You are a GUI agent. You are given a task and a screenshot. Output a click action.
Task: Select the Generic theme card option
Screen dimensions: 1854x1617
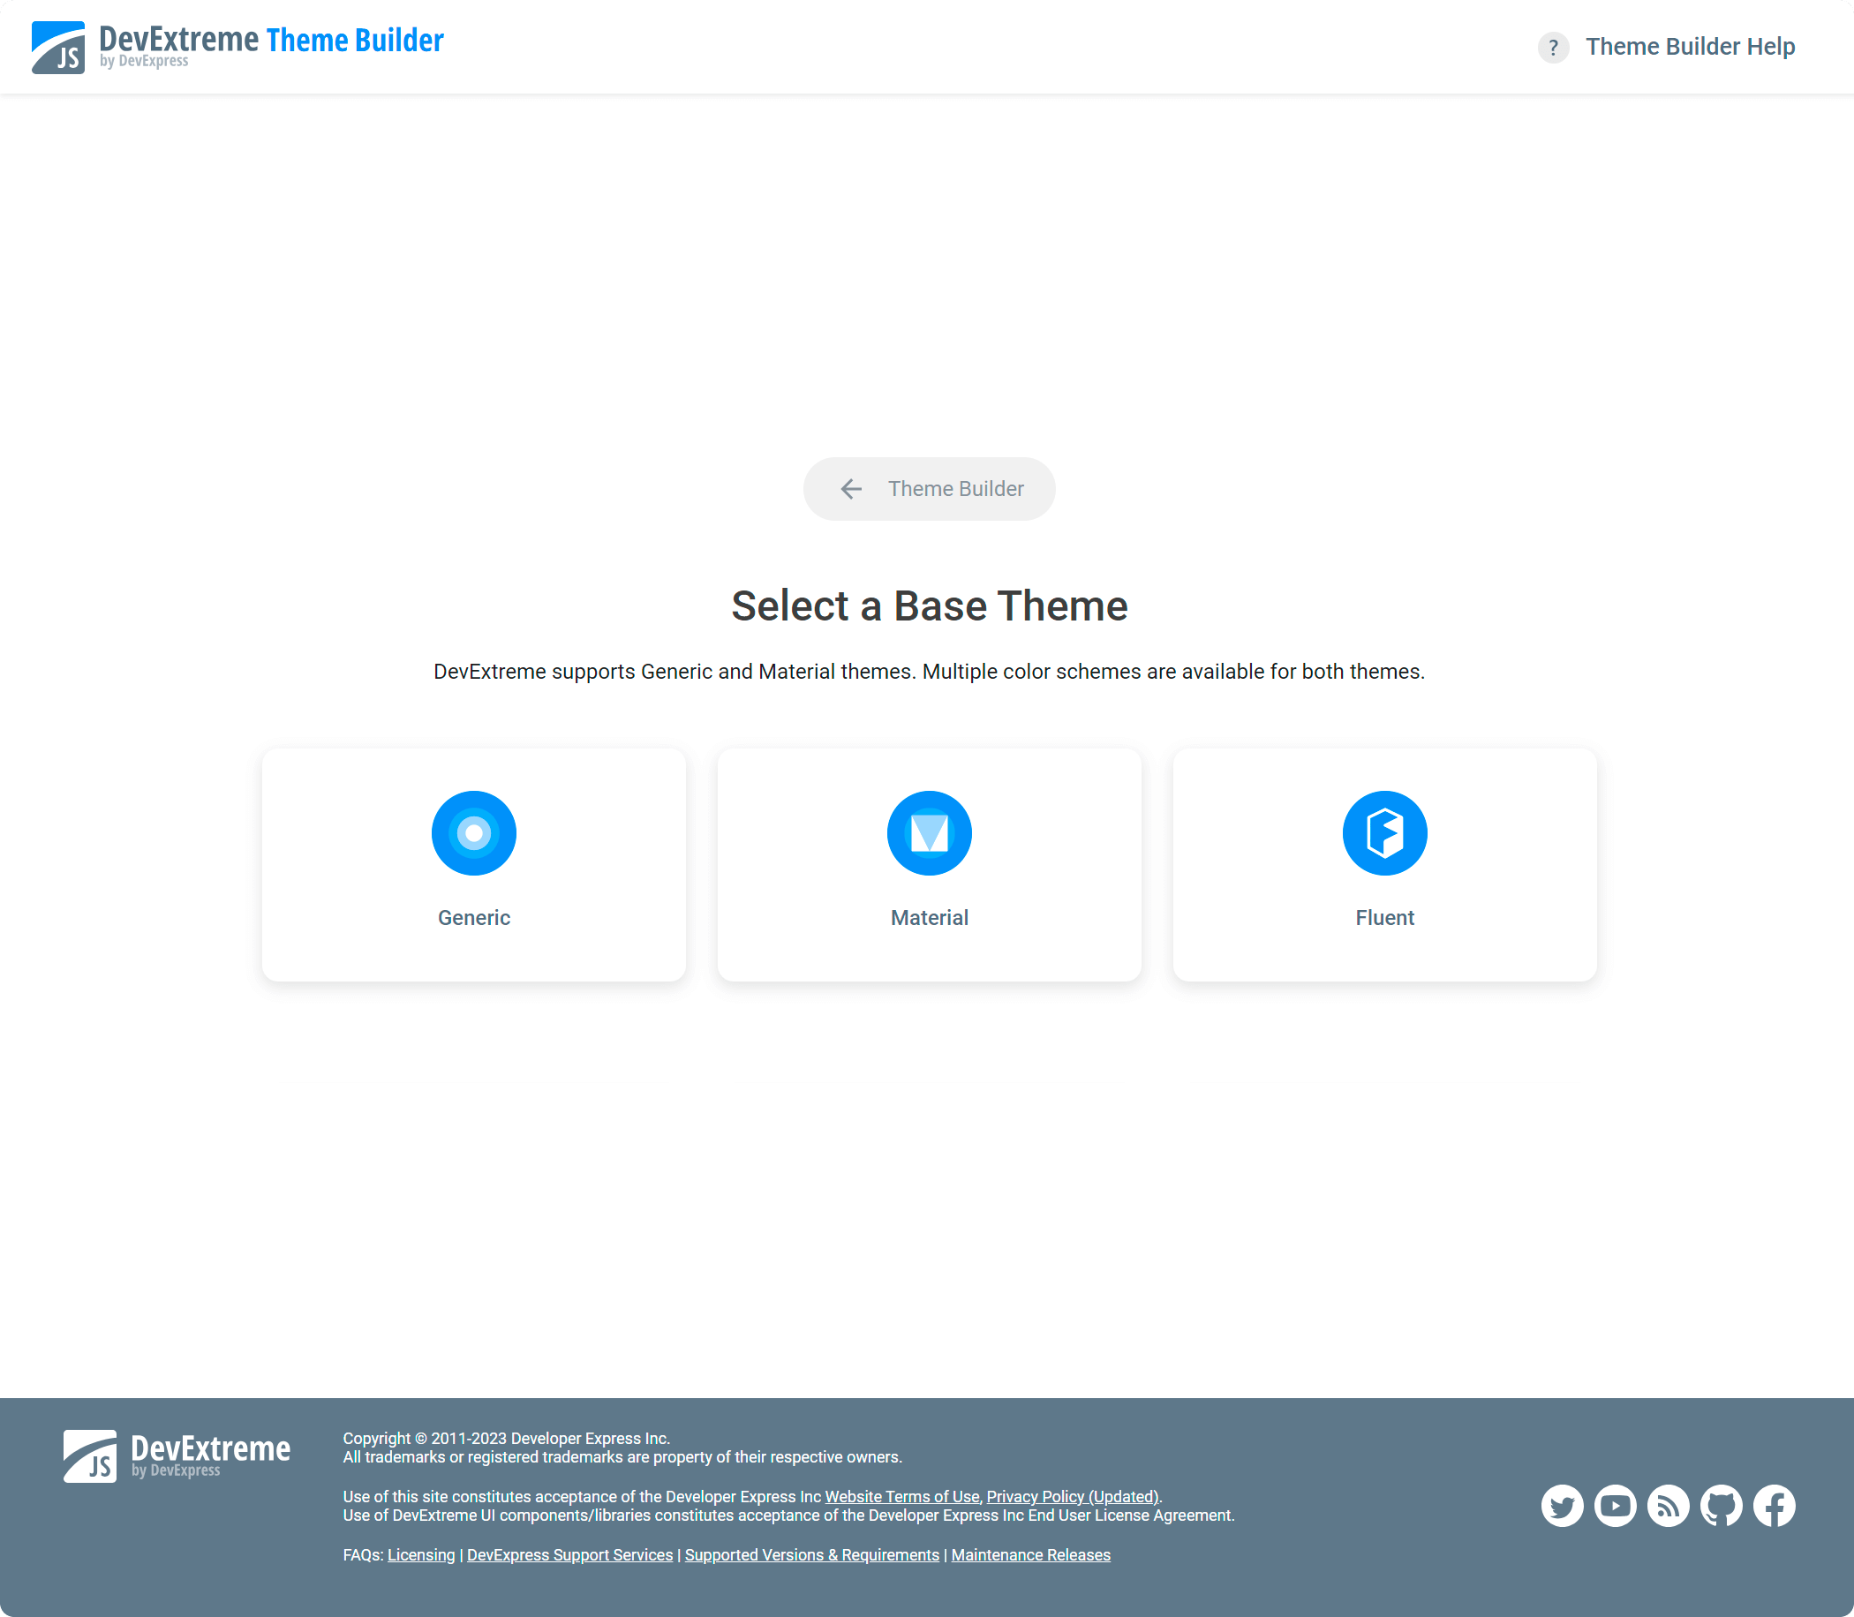coord(473,863)
